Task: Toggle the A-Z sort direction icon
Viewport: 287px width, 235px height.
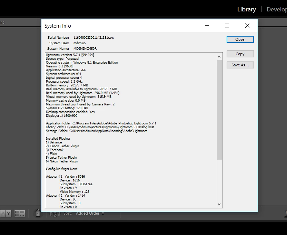Action: 55,214
